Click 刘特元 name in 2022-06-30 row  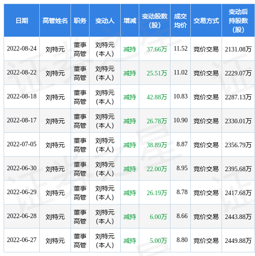coord(55,169)
